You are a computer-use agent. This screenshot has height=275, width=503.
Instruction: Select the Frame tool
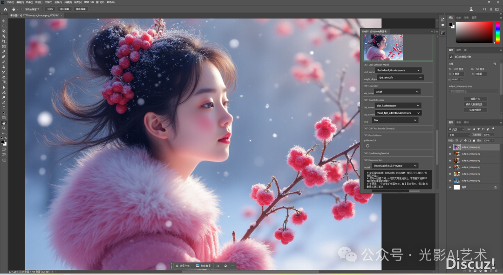click(4, 47)
